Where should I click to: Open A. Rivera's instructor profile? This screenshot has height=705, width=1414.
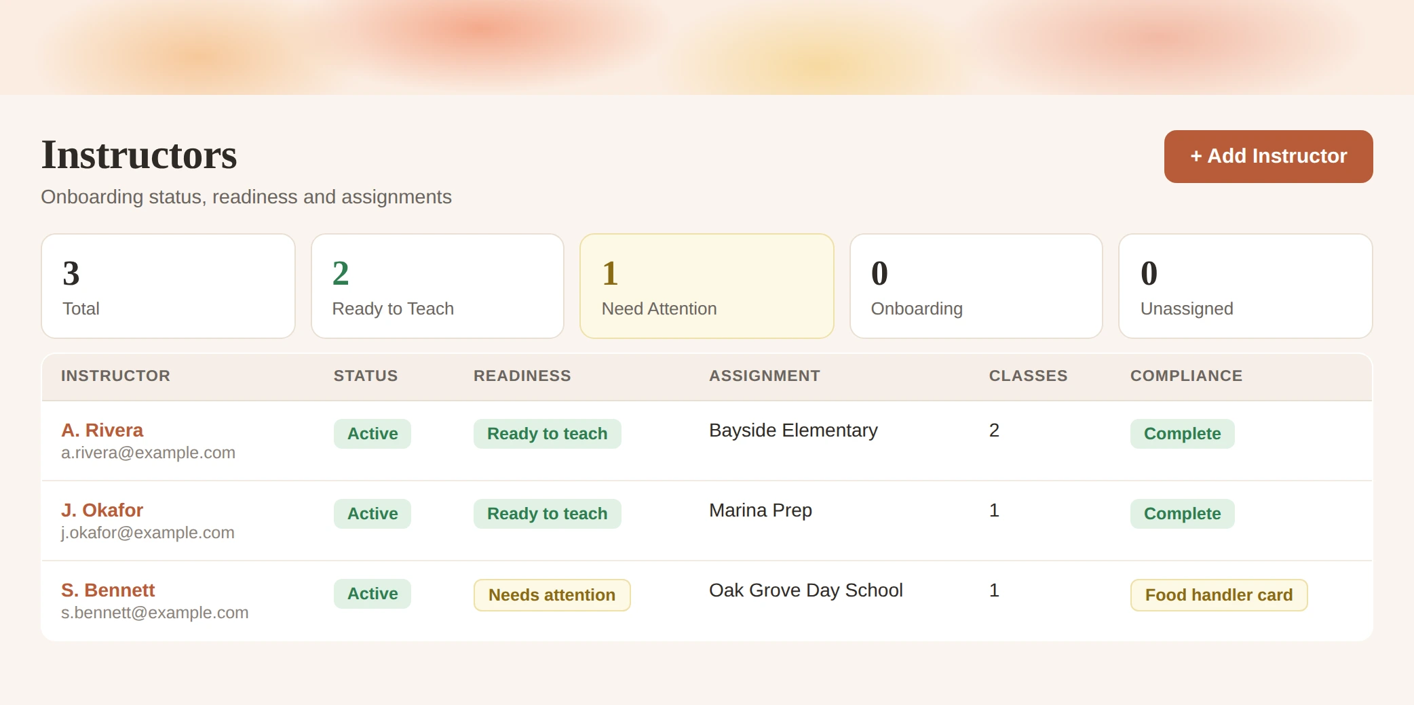click(102, 430)
